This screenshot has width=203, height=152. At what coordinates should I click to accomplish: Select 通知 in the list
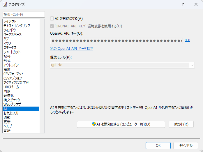(21, 118)
